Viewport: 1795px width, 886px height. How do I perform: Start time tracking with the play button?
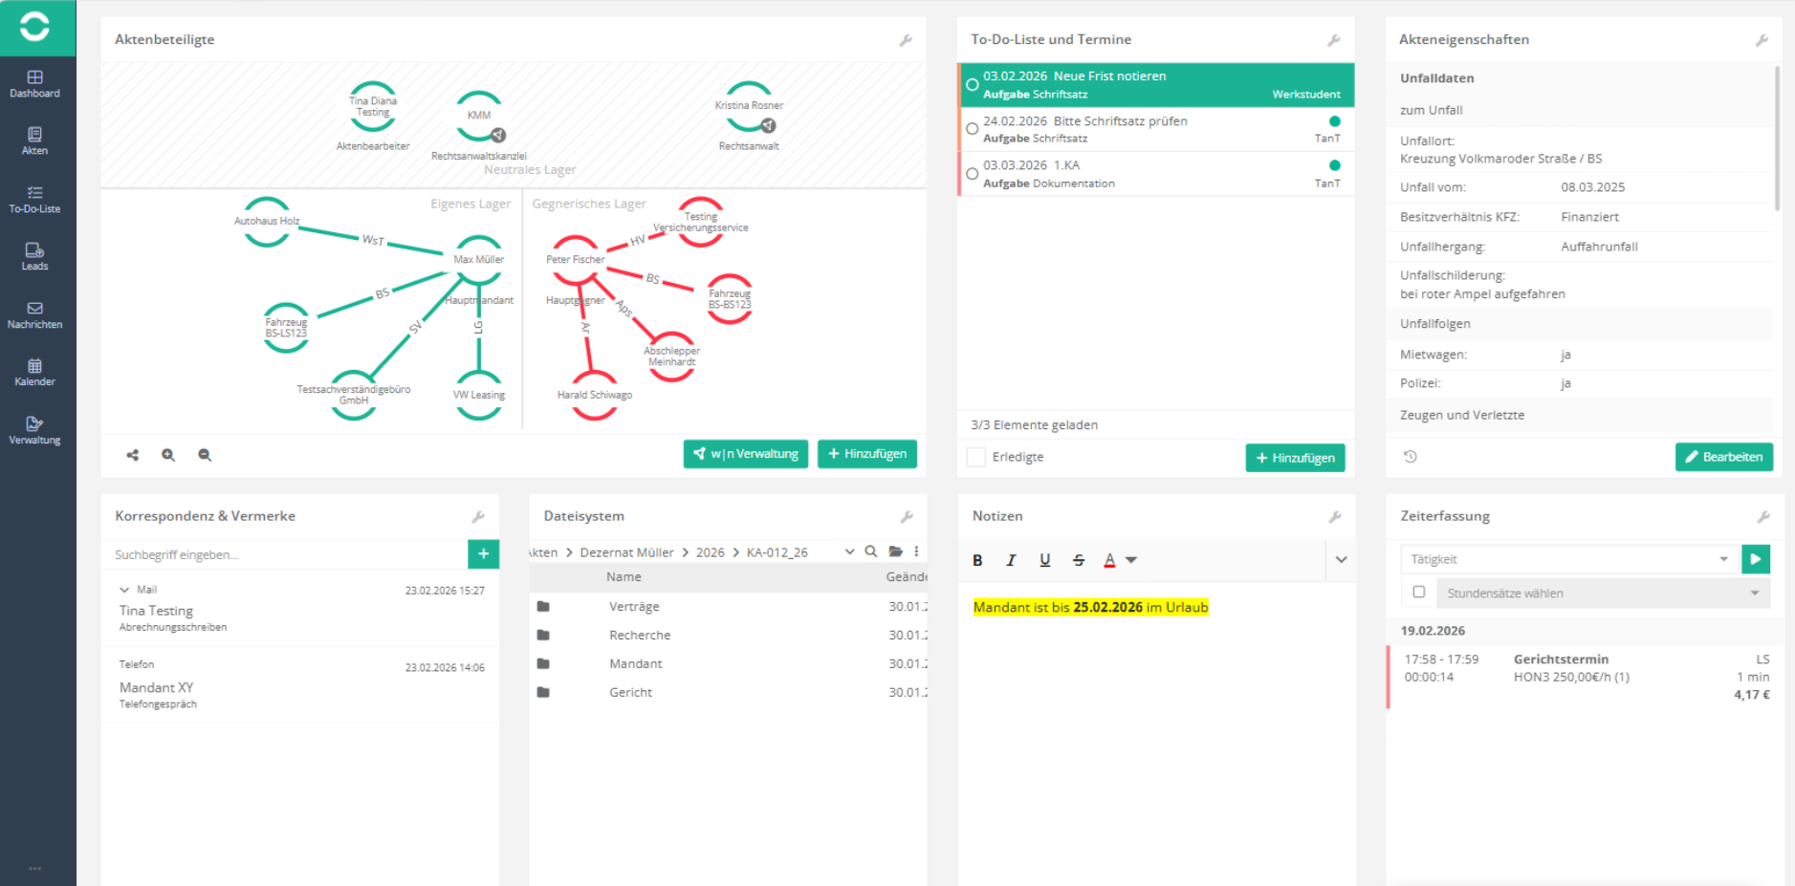[1755, 559]
